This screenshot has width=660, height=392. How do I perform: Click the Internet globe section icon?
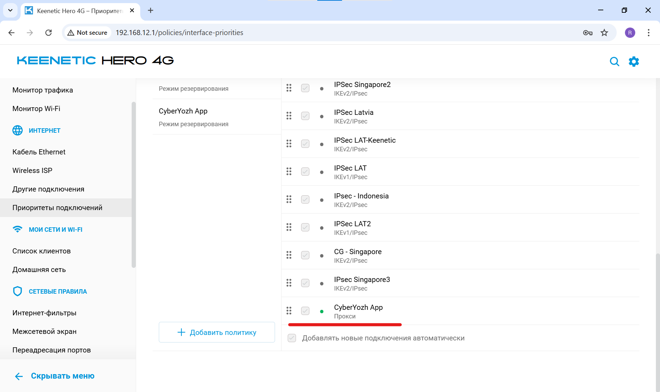pyautogui.click(x=18, y=130)
